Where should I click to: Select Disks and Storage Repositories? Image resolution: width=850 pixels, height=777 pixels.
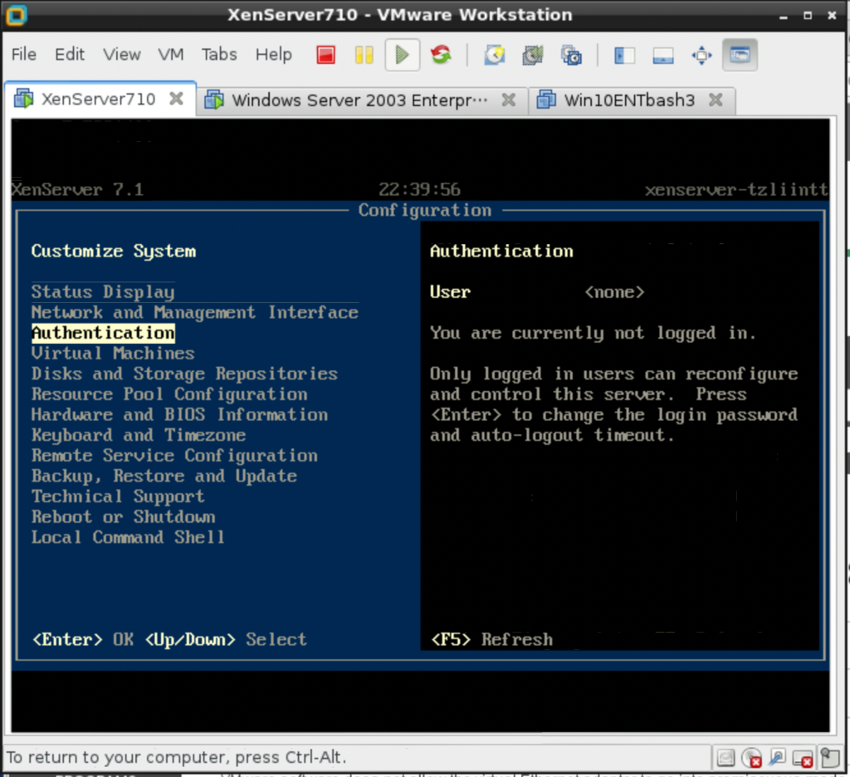(x=184, y=374)
